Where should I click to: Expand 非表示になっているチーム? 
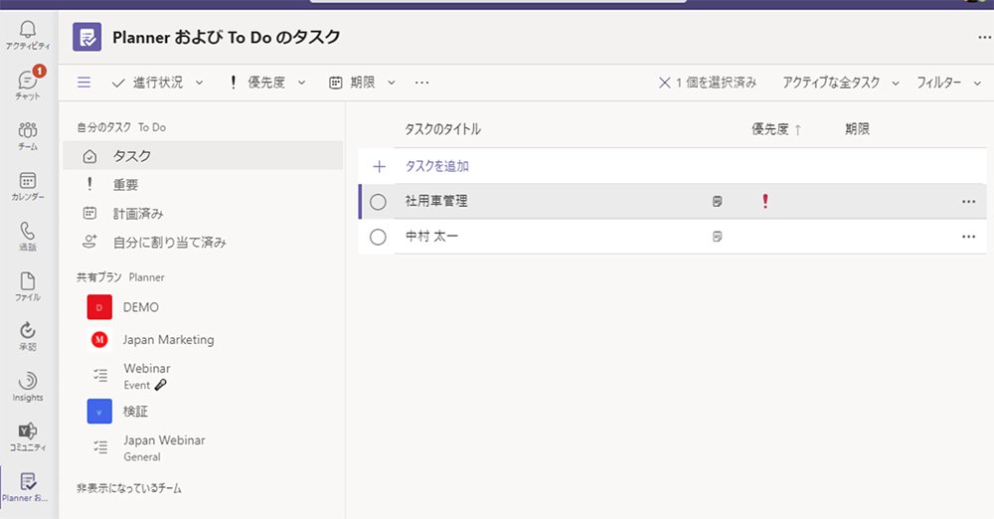coord(129,488)
